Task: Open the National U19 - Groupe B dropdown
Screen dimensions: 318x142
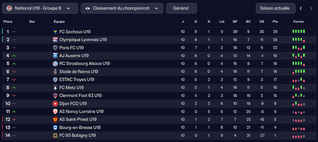Action: click(40, 8)
